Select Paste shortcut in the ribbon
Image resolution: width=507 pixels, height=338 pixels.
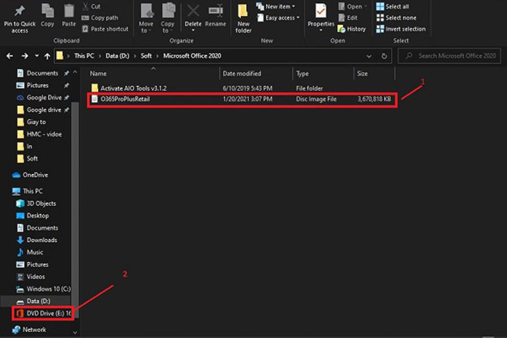click(105, 29)
